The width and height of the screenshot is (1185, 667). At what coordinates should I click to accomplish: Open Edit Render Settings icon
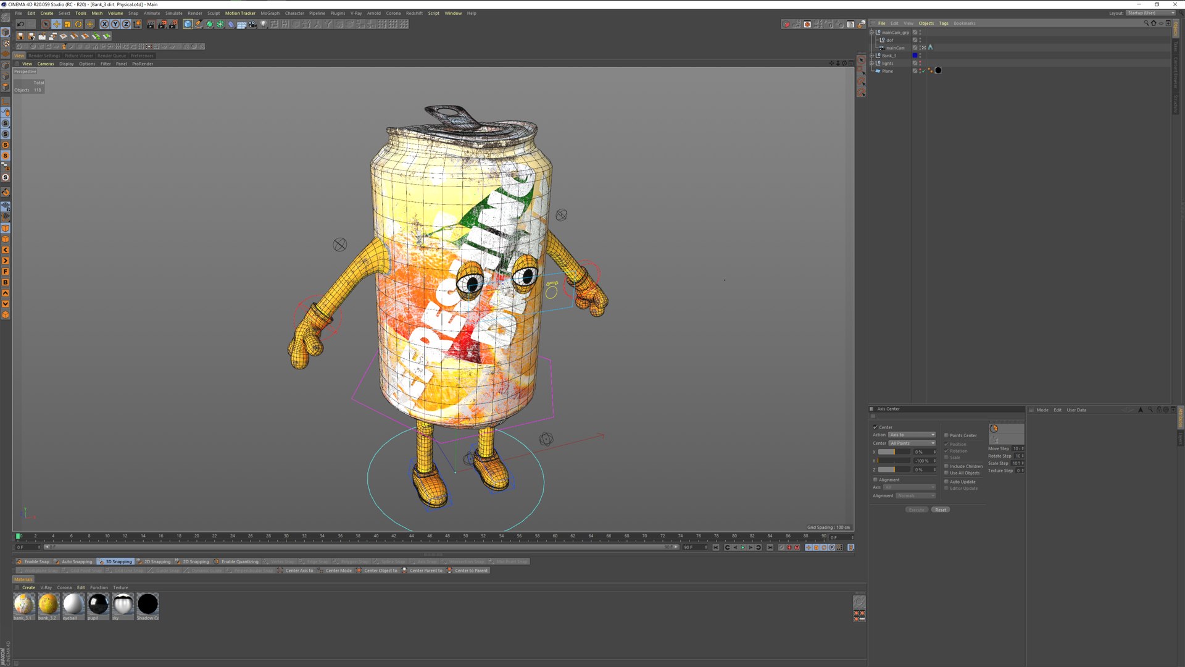[173, 24]
